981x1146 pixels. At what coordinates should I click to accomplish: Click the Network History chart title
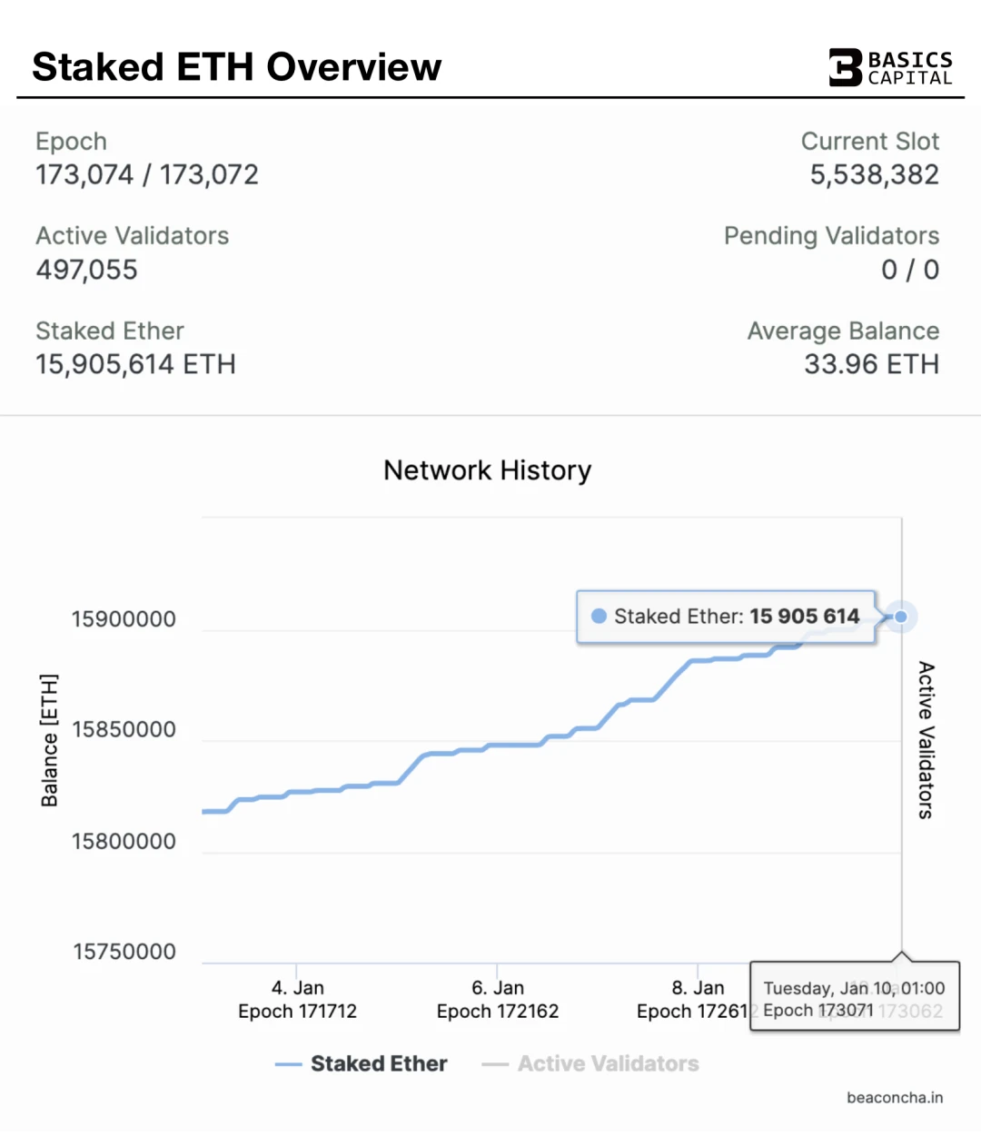coord(488,470)
